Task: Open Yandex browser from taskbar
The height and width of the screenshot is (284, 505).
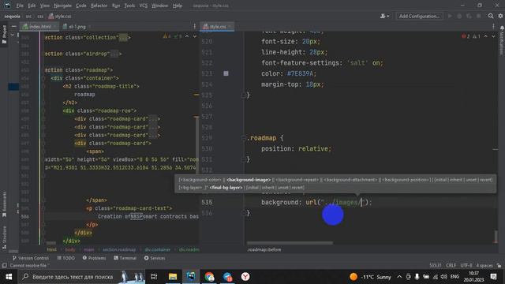Action: point(245,277)
